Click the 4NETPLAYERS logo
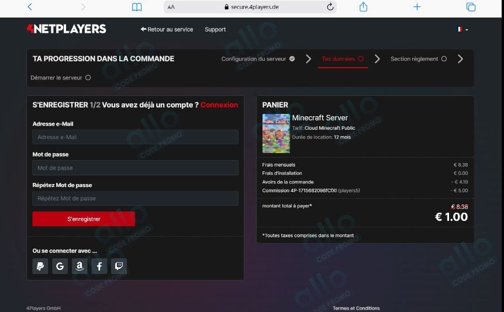Screen dimensions: 504x312 pos(66,29)
